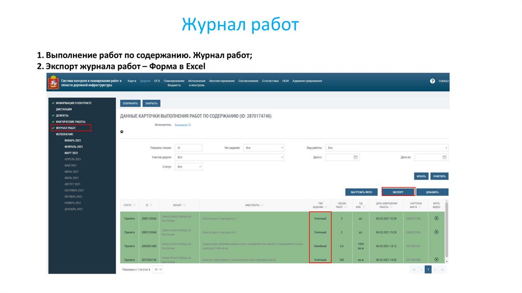Screen dimensions: 522x293
Task: Open Тип задания dropdown
Action: coord(264,148)
